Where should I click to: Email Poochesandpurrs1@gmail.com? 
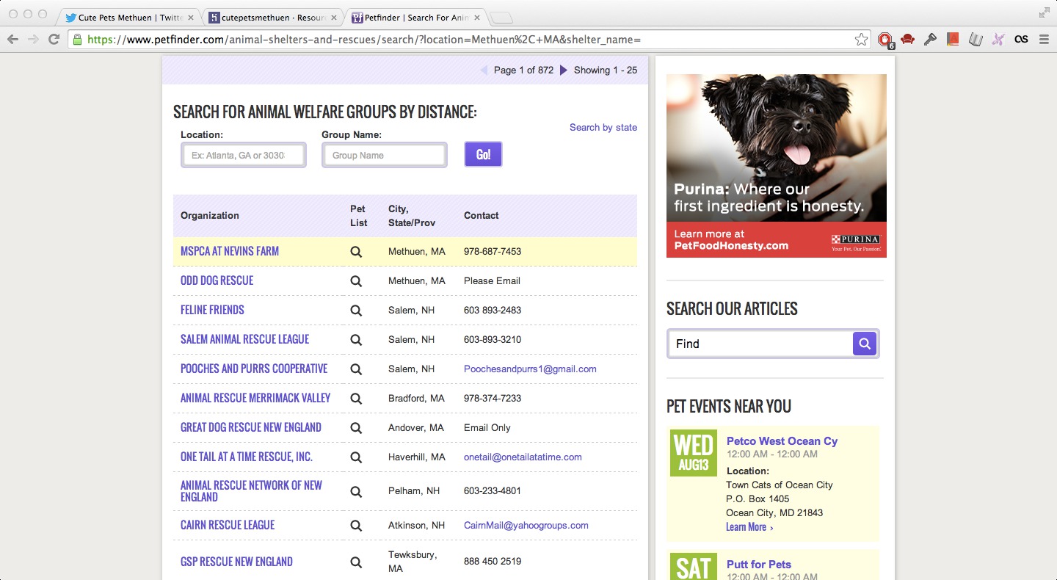tap(530, 369)
